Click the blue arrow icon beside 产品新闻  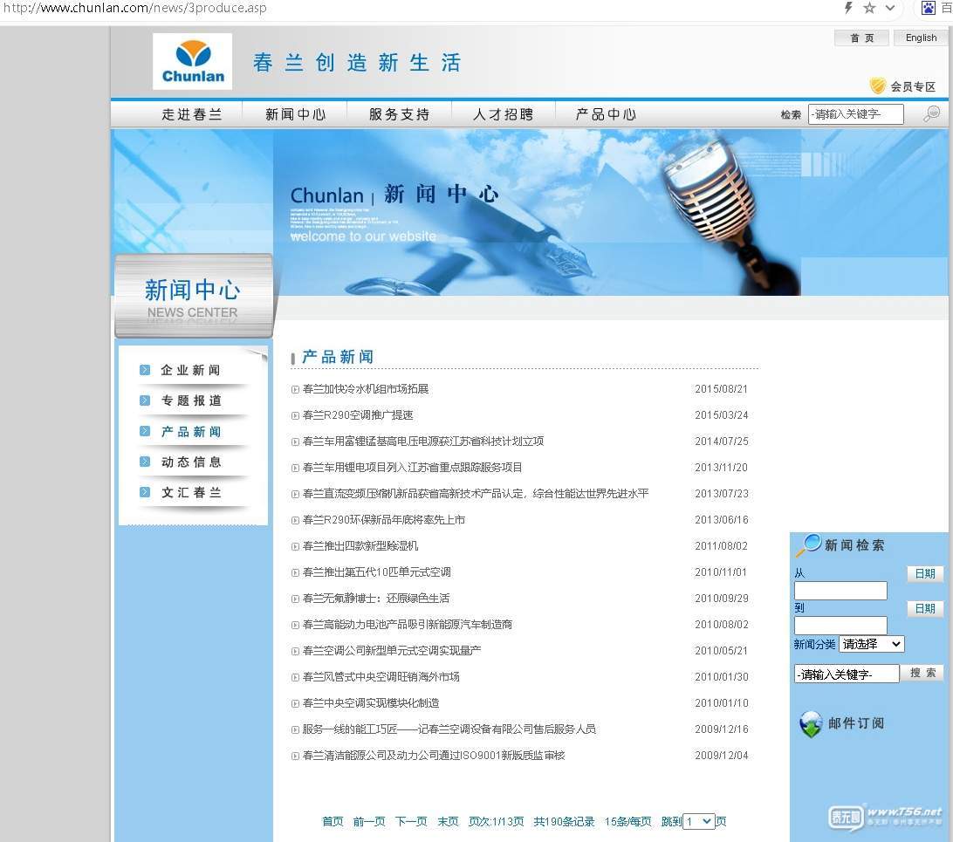tap(145, 431)
